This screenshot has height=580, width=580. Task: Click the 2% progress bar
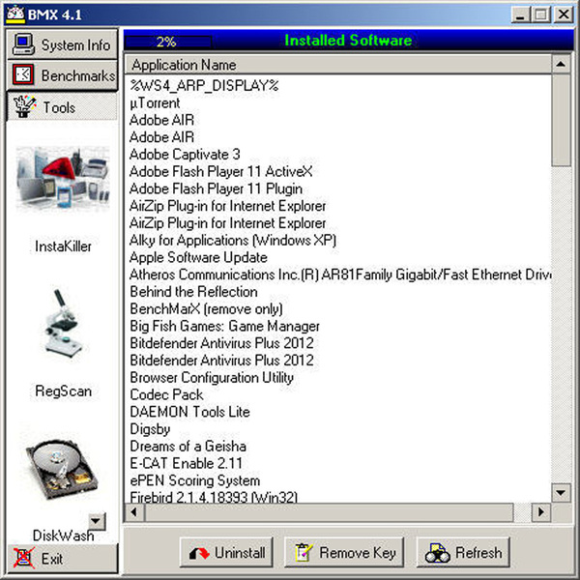click(168, 42)
